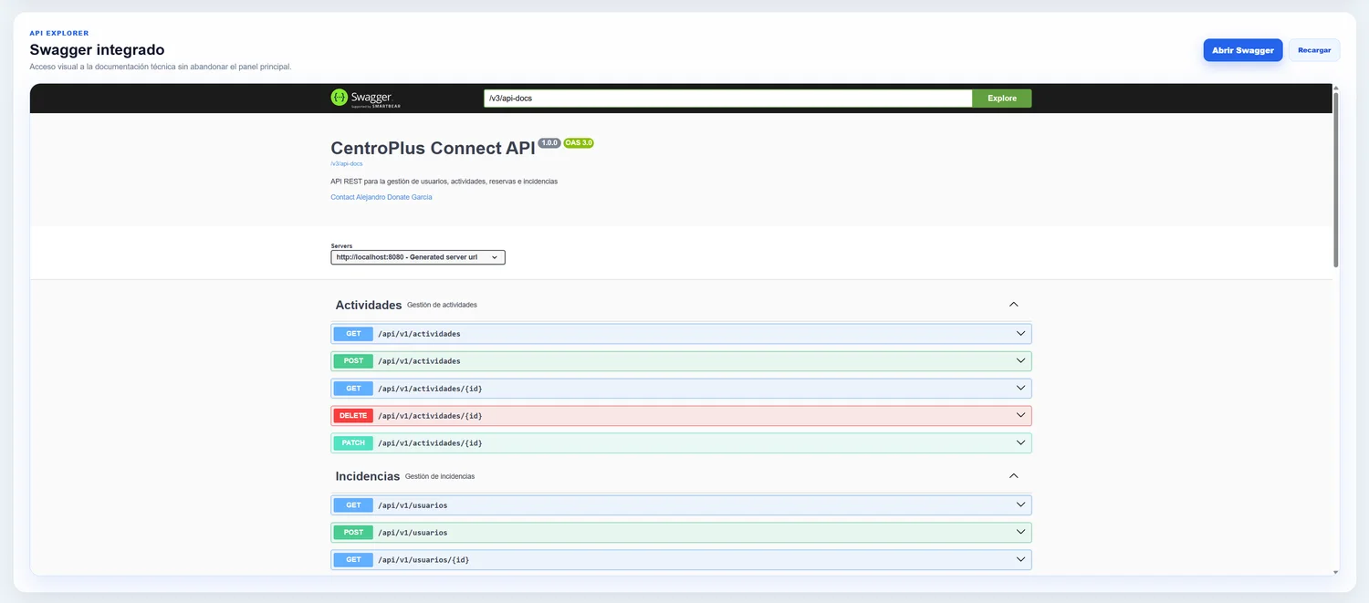Click the 1.0.0 version badge
Viewport: 1369px width, 603px height.
[x=549, y=143]
